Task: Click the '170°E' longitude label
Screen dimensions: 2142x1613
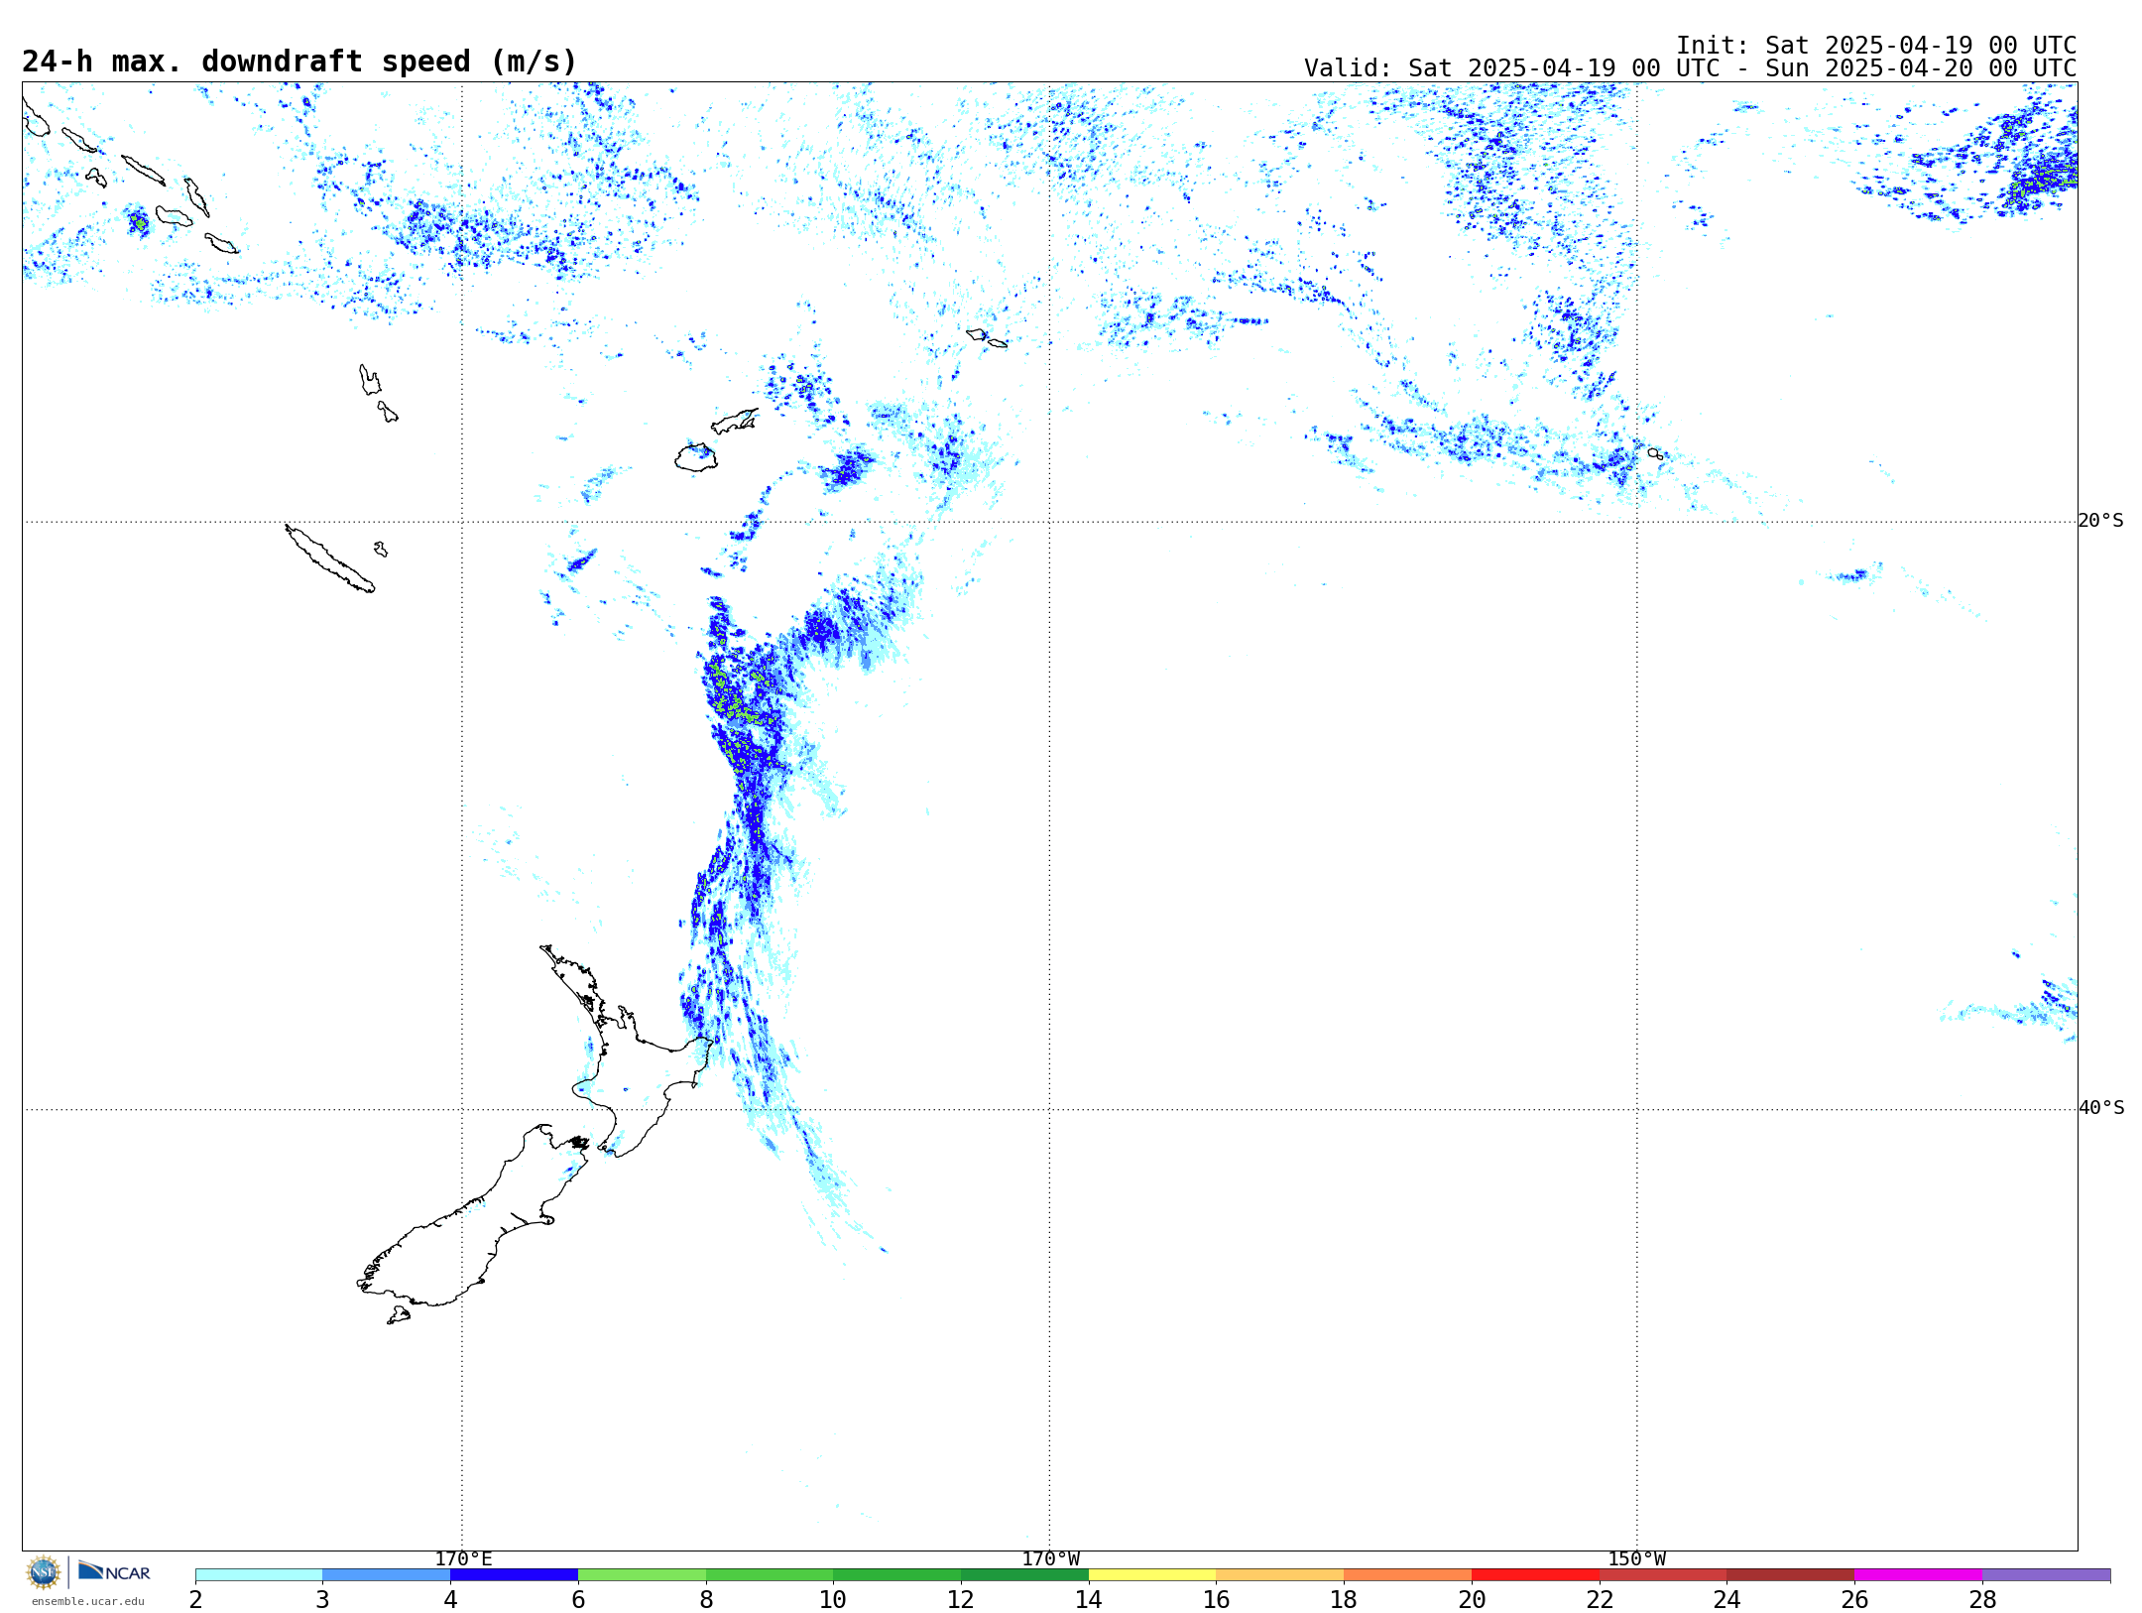Action: 463,1559
